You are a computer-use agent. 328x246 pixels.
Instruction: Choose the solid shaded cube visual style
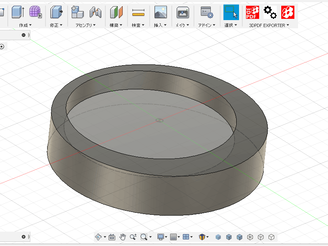point(218,237)
